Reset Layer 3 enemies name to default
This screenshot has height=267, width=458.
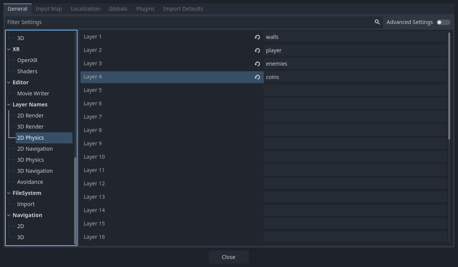[257, 64]
